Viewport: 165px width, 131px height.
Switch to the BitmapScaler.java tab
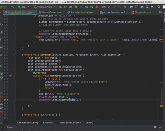[x=52, y=12]
